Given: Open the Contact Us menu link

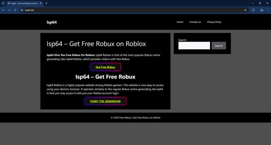Looking at the screenshot, I should coord(195,22).
